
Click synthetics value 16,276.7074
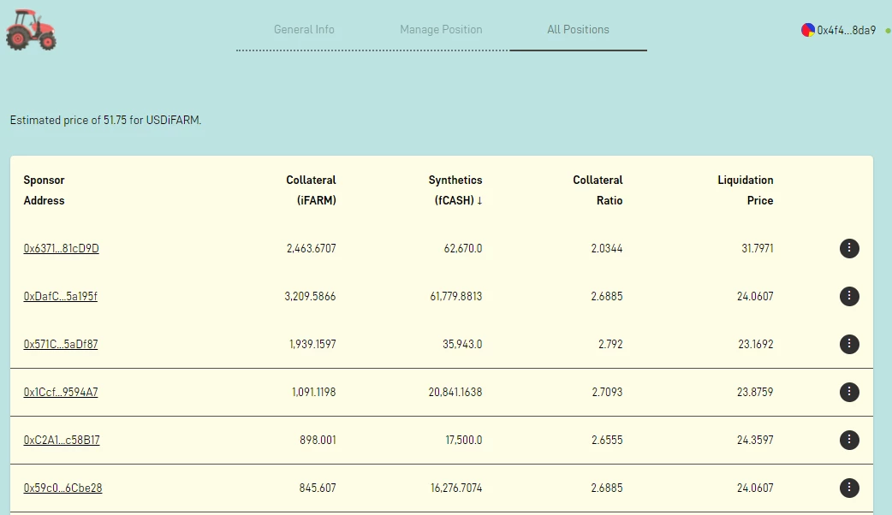click(x=456, y=488)
